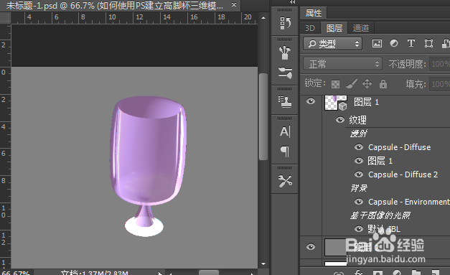This screenshot has height=275, width=450.
Task: Toggle visibility of Capsule - Diffuse texture
Action: coord(359,147)
